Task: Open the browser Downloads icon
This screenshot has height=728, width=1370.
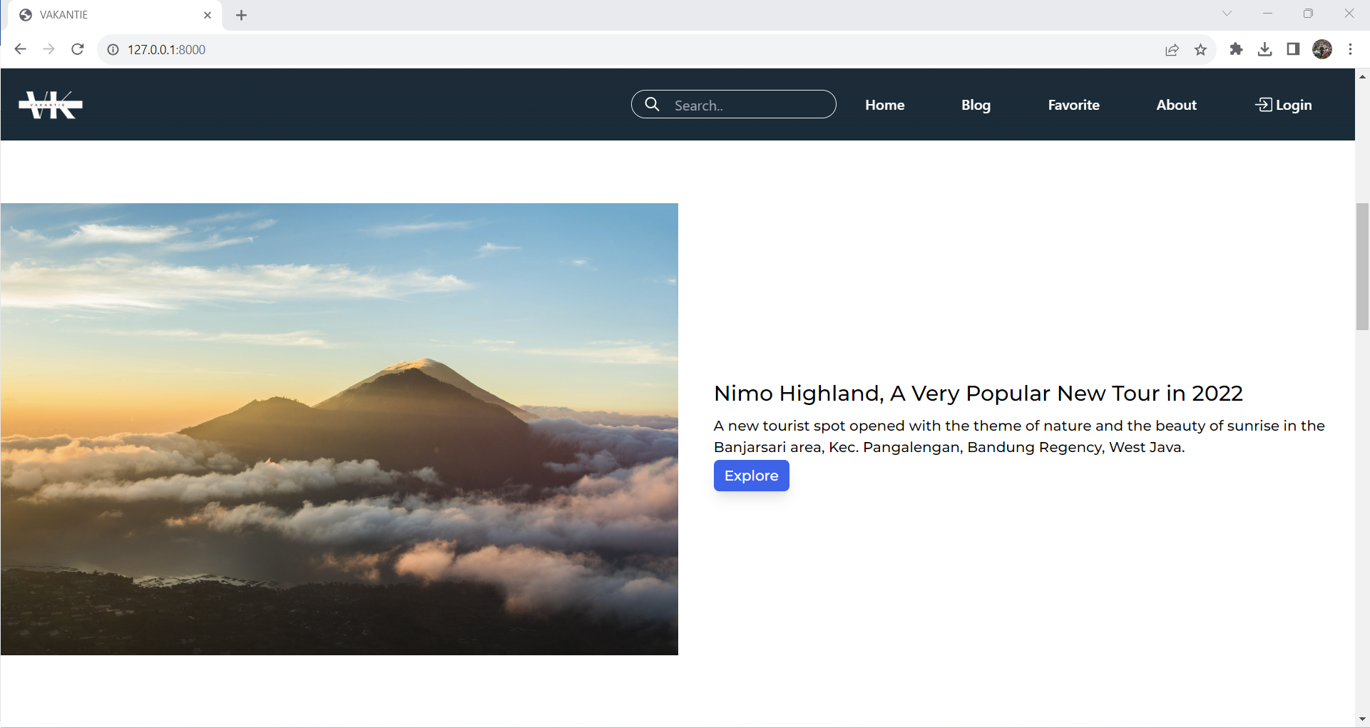Action: (1264, 49)
